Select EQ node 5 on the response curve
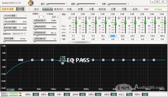Screen dimensions: 168x97 [x=62, y=63]
